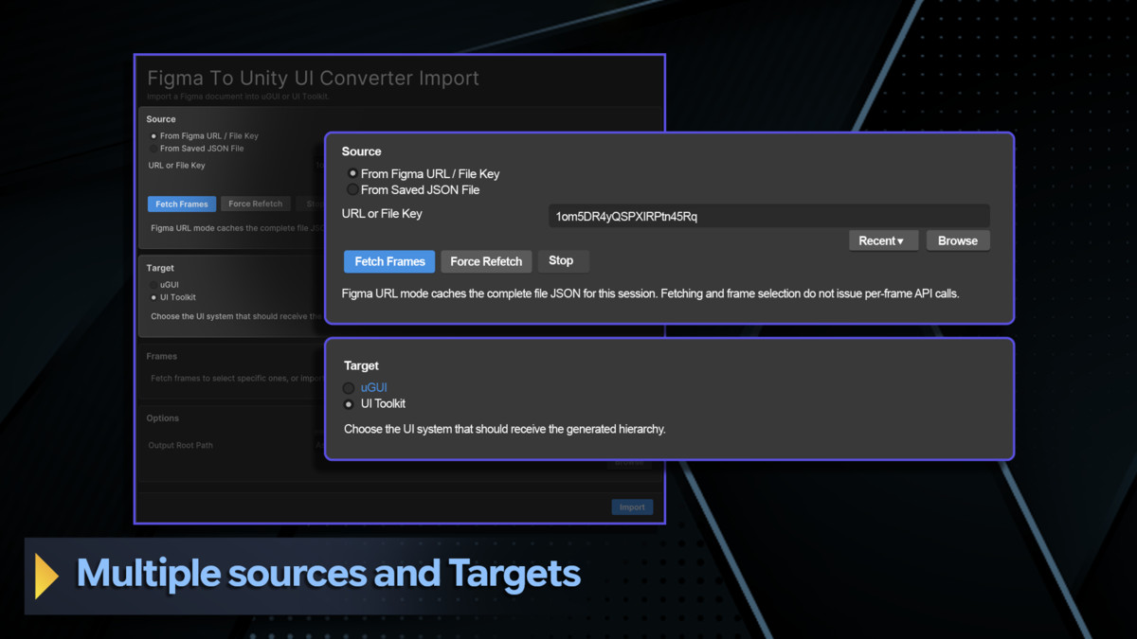Viewport: 1137px width, 639px height.
Task: Click the 'Output Root Path' label
Action: click(x=181, y=445)
